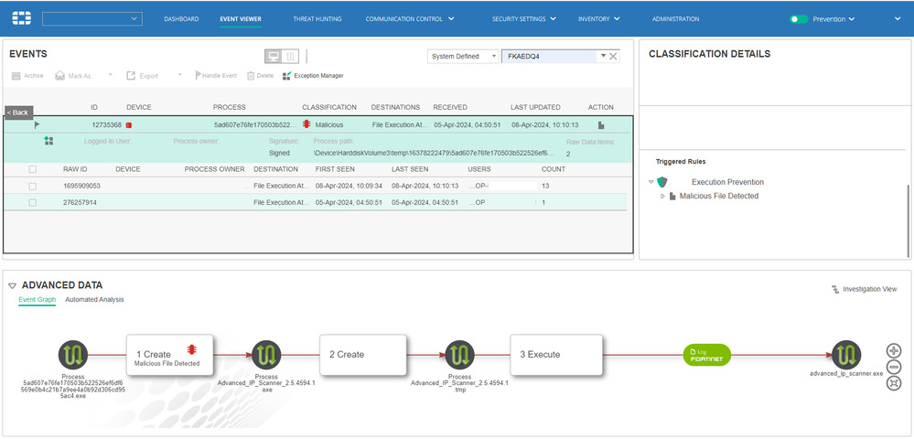
Task: Open the Threat Hunting menu
Action: pos(315,18)
